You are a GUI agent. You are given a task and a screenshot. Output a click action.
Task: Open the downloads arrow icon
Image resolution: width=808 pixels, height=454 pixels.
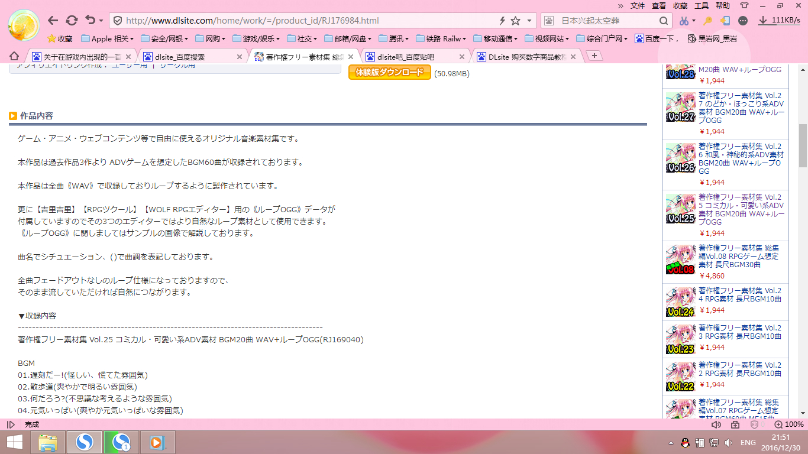(x=763, y=20)
